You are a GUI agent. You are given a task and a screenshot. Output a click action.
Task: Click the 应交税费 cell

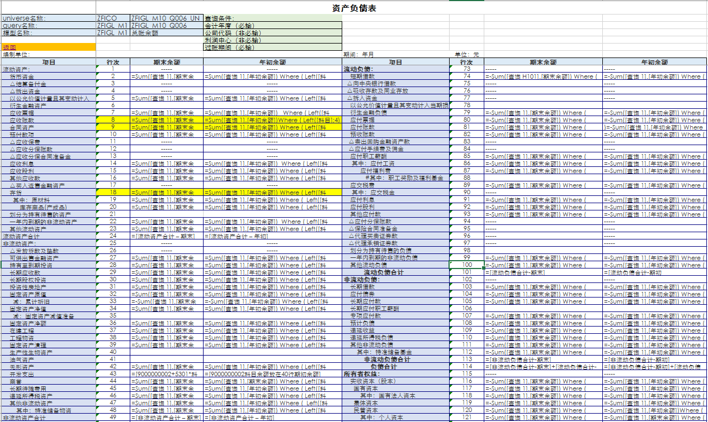[x=396, y=185]
